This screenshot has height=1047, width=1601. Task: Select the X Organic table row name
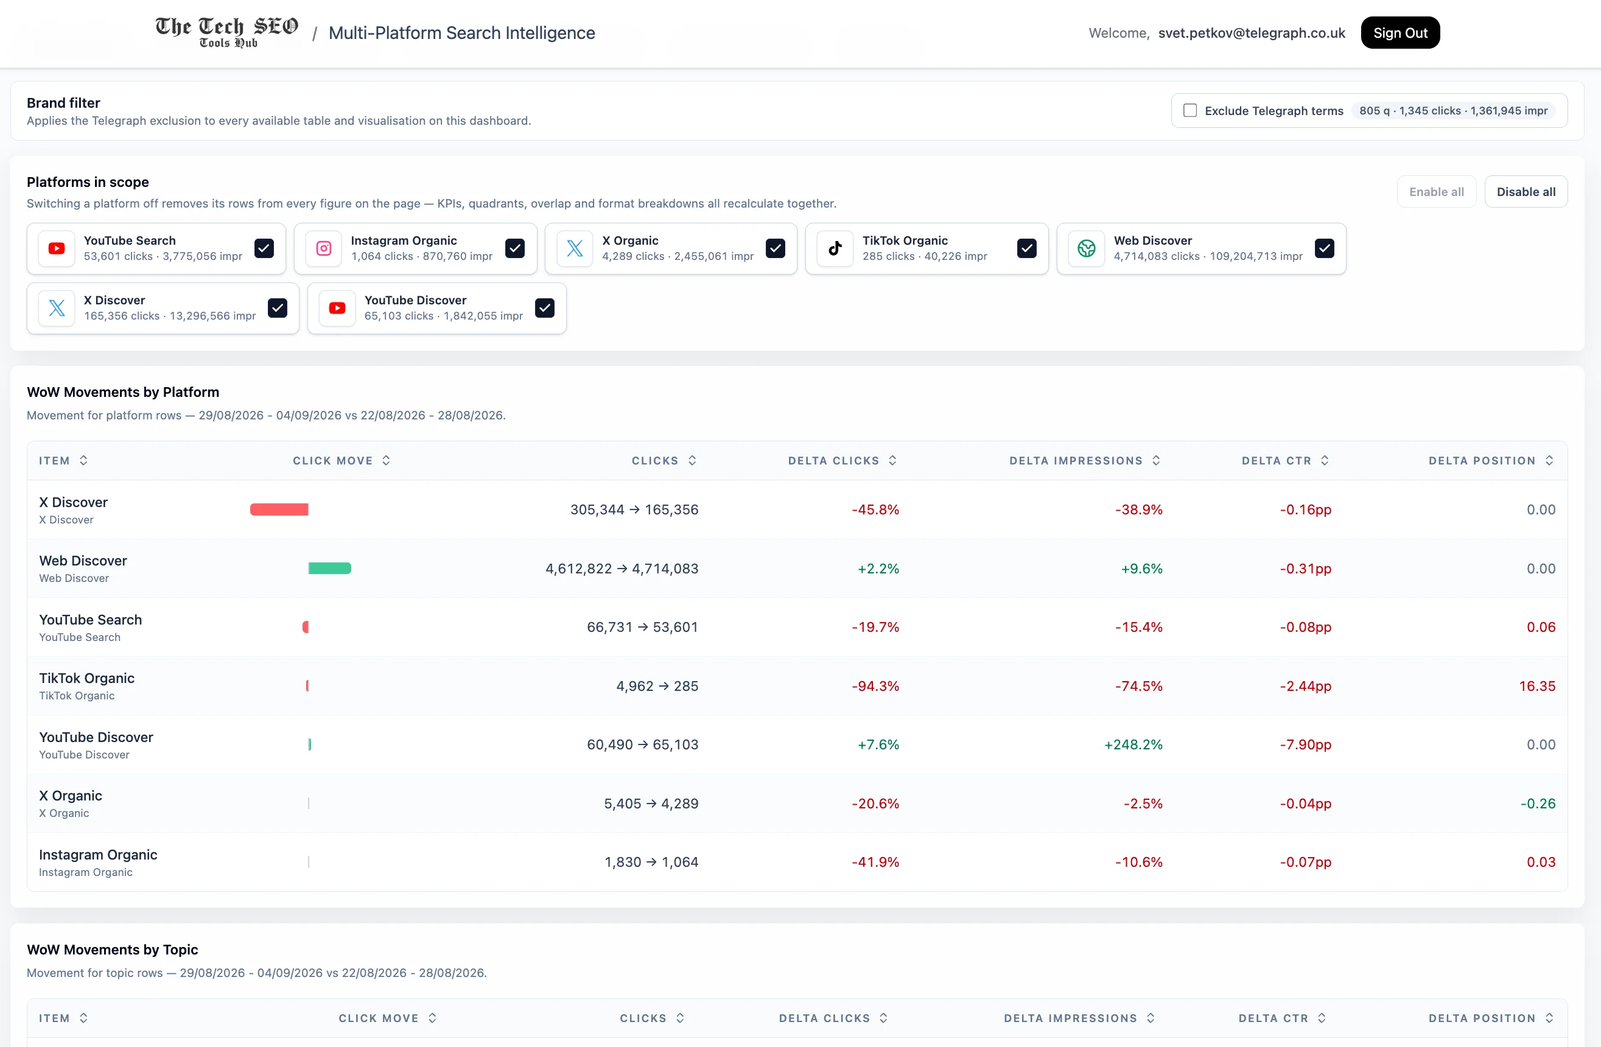[x=71, y=796]
